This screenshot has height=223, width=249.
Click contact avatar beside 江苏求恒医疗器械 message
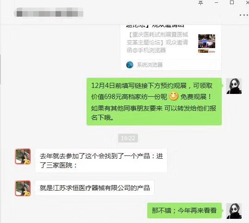pyautogui.click(x=23, y=188)
